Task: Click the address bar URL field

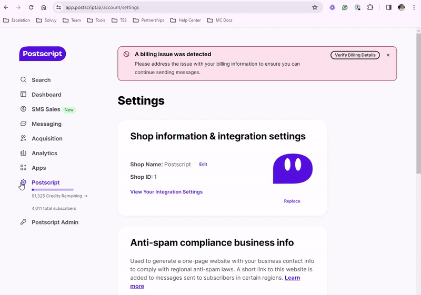Action: click(x=188, y=7)
